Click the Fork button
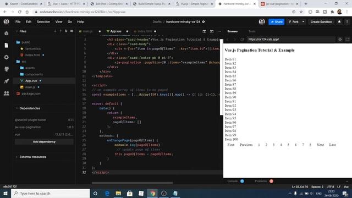This screenshot has width=352, height=198. pyautogui.click(x=293, y=22)
